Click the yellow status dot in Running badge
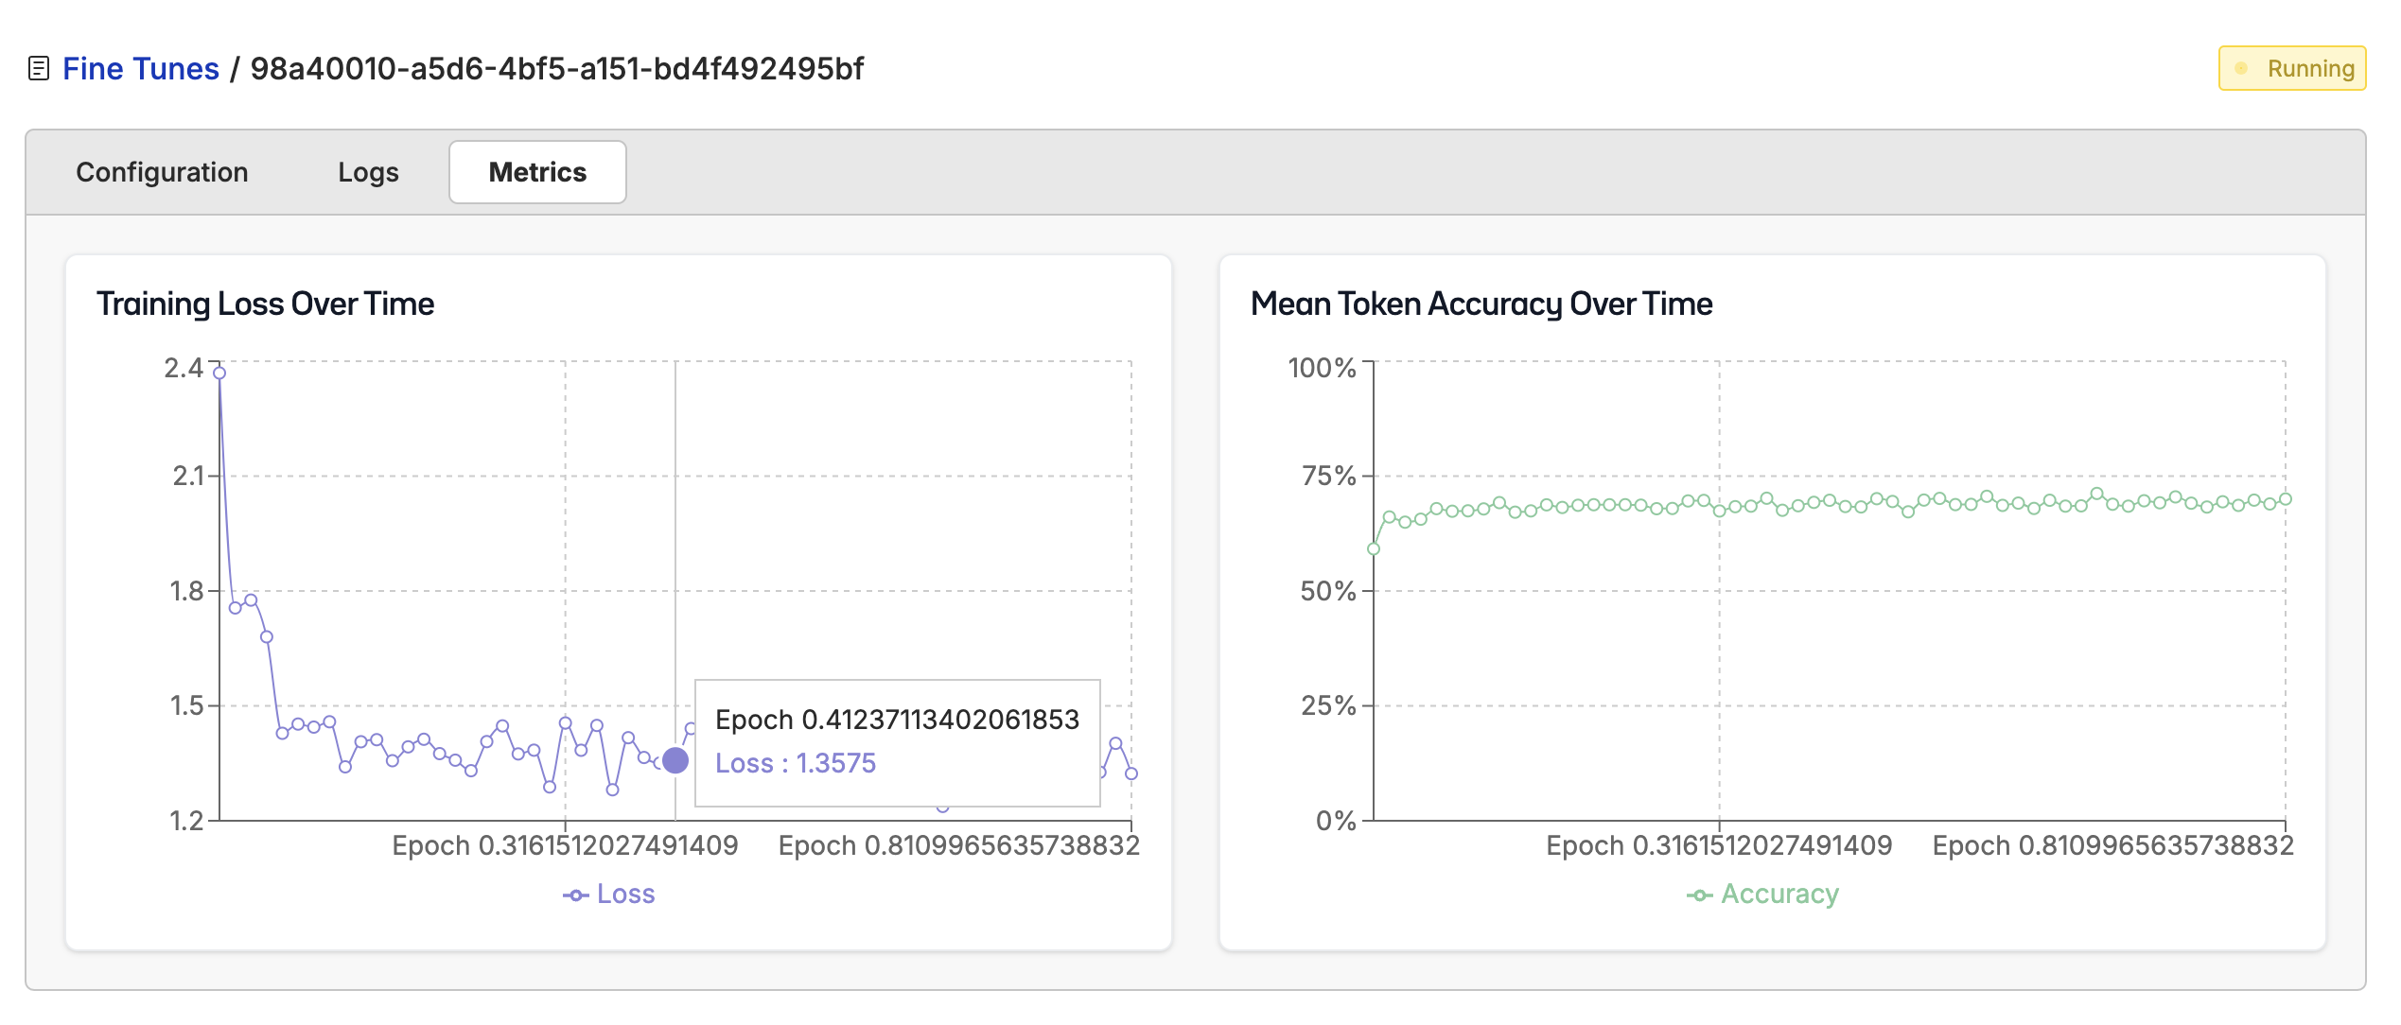Screen dimensions: 2401x1025 click(x=2241, y=67)
